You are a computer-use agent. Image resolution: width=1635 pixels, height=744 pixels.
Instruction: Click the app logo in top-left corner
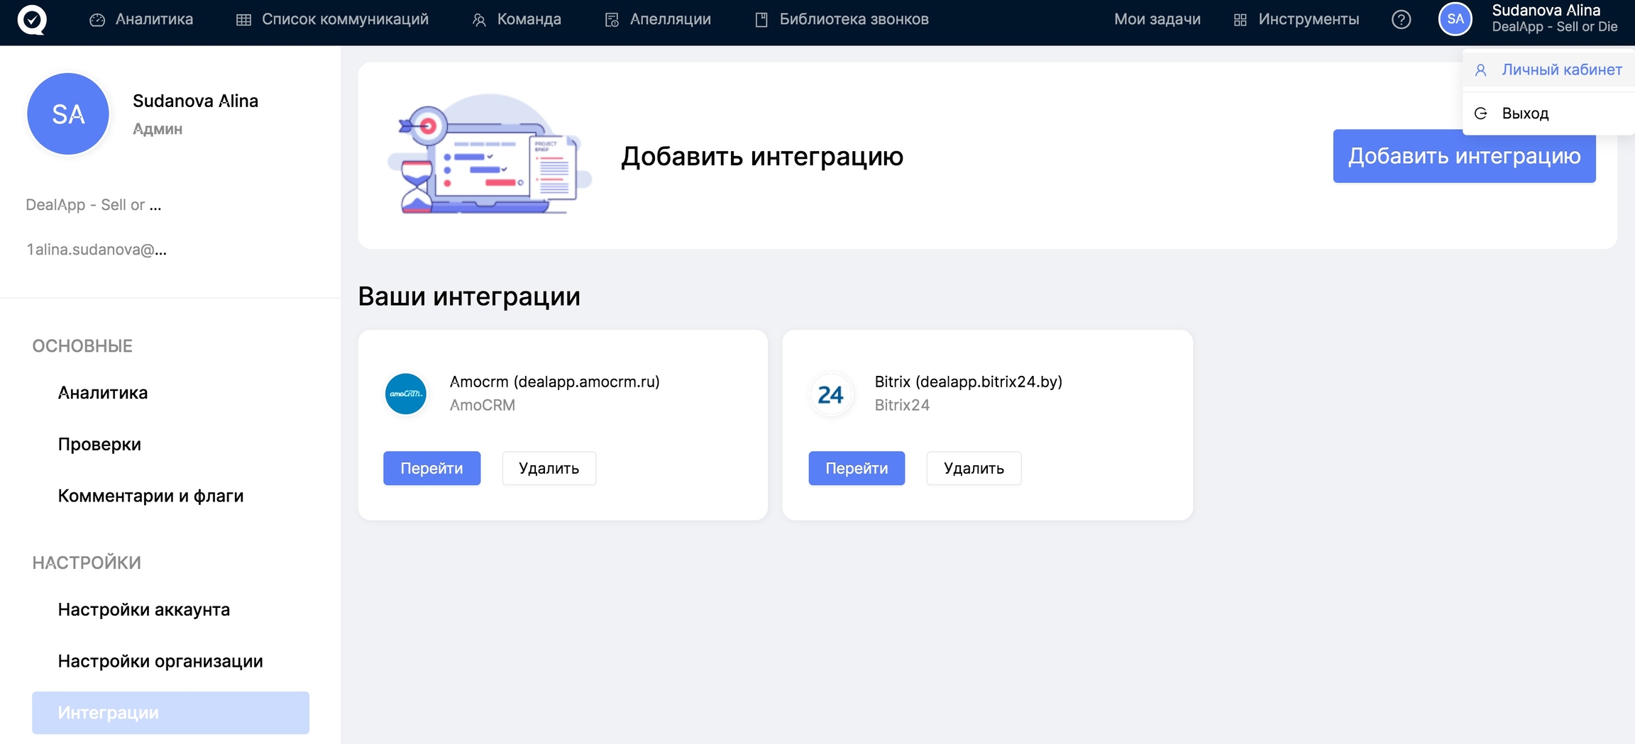pos(32,19)
